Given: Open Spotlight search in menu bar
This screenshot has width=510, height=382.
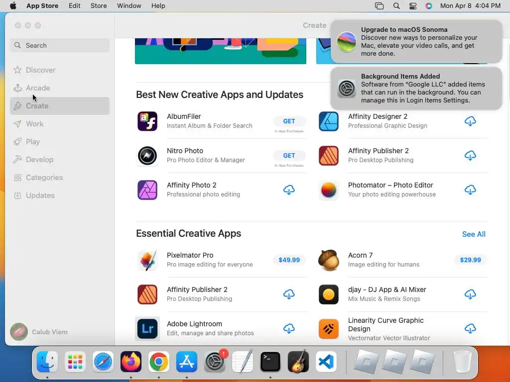Looking at the screenshot, I should [396, 6].
